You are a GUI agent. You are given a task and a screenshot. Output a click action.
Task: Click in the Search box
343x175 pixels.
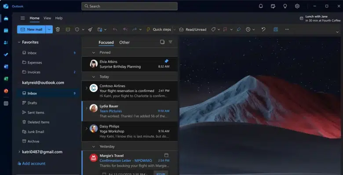129,6
